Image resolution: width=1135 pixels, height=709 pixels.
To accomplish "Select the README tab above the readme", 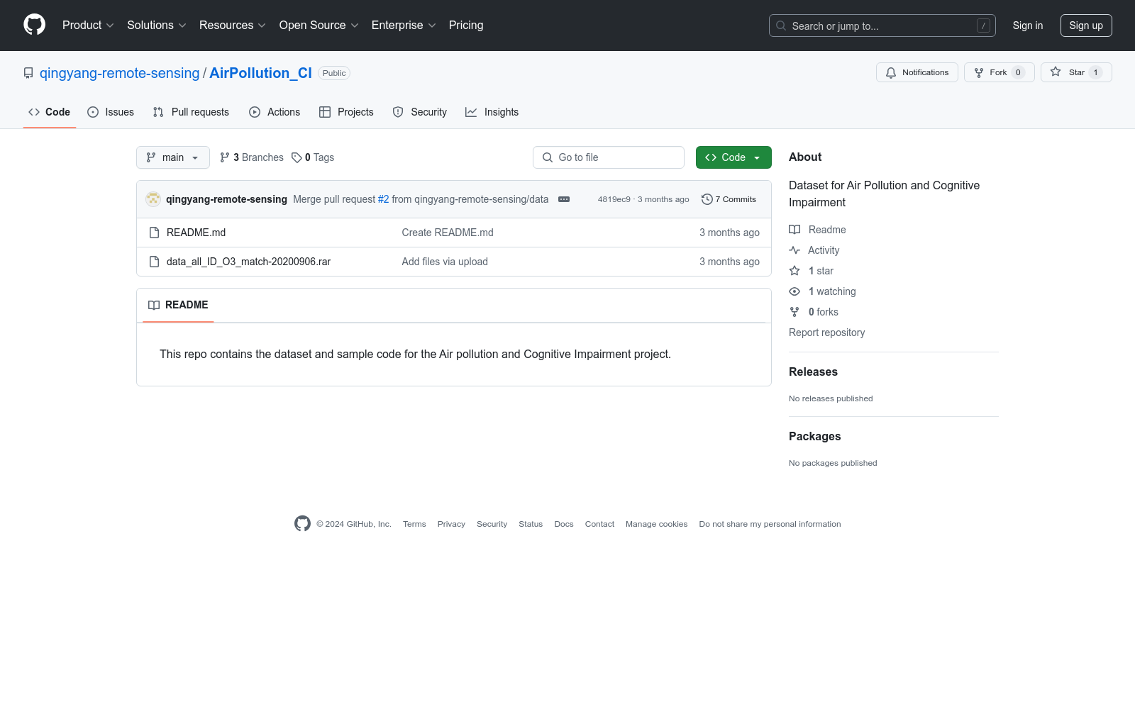I will tap(178, 305).
